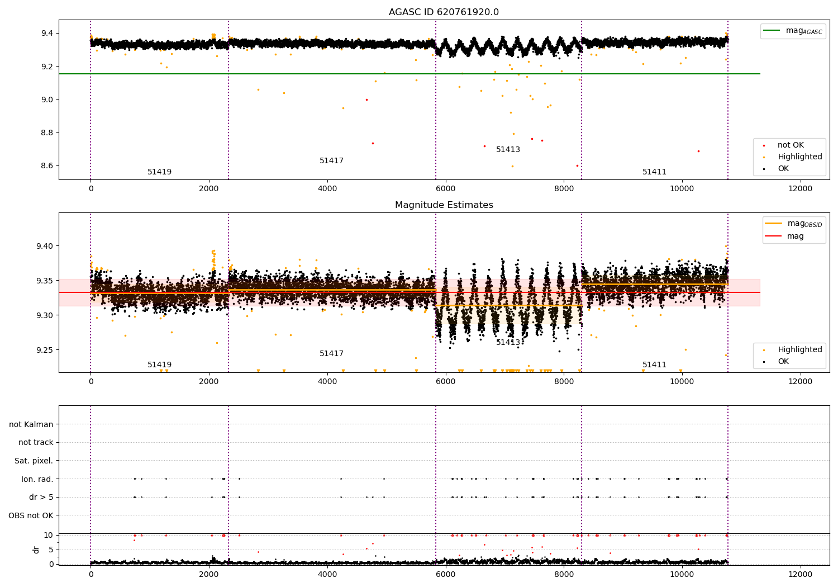The image size is (838, 587).
Task: Click the red dot marker beside 'not OK' legend
Action: 764,145
